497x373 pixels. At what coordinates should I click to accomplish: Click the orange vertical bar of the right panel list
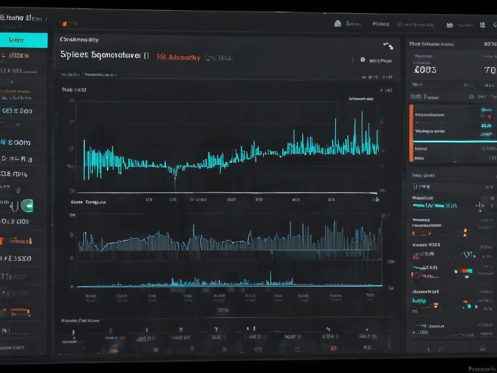tap(411, 133)
